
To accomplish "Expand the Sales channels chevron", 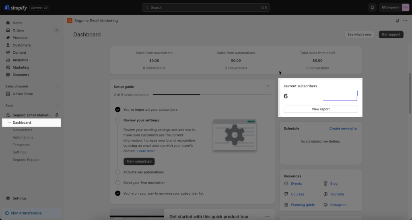I will (x=57, y=86).
